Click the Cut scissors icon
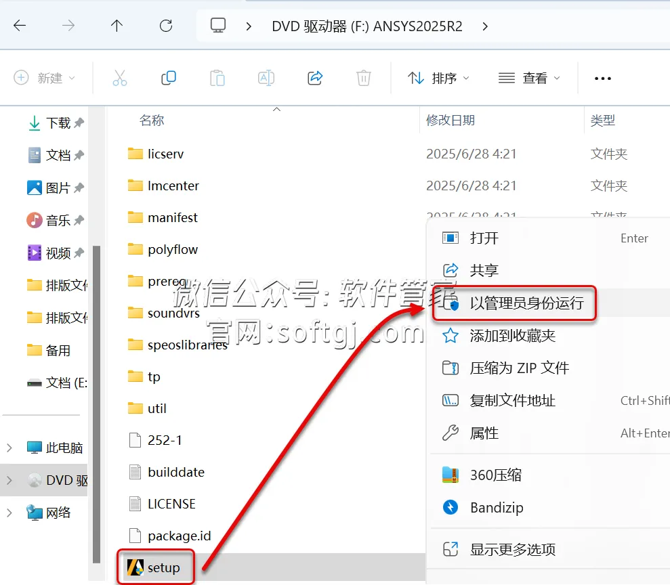Viewport: 670px width, 585px height. tap(120, 78)
